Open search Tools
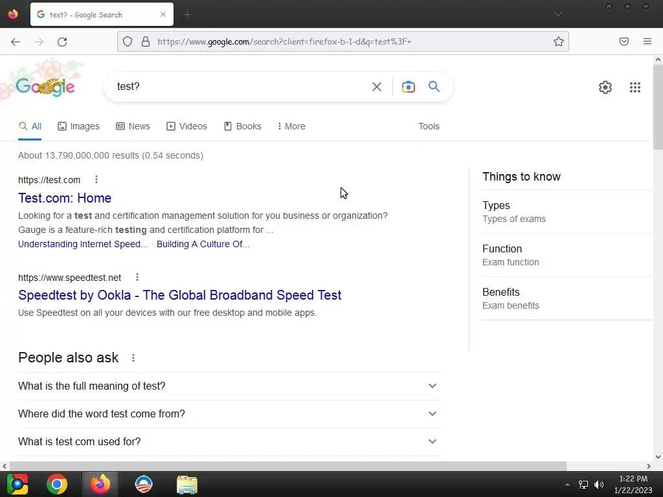Viewport: 663px width, 497px height. pyautogui.click(x=429, y=126)
